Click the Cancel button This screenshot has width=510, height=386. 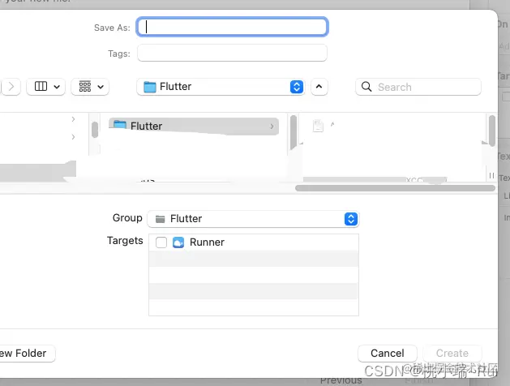(388, 353)
